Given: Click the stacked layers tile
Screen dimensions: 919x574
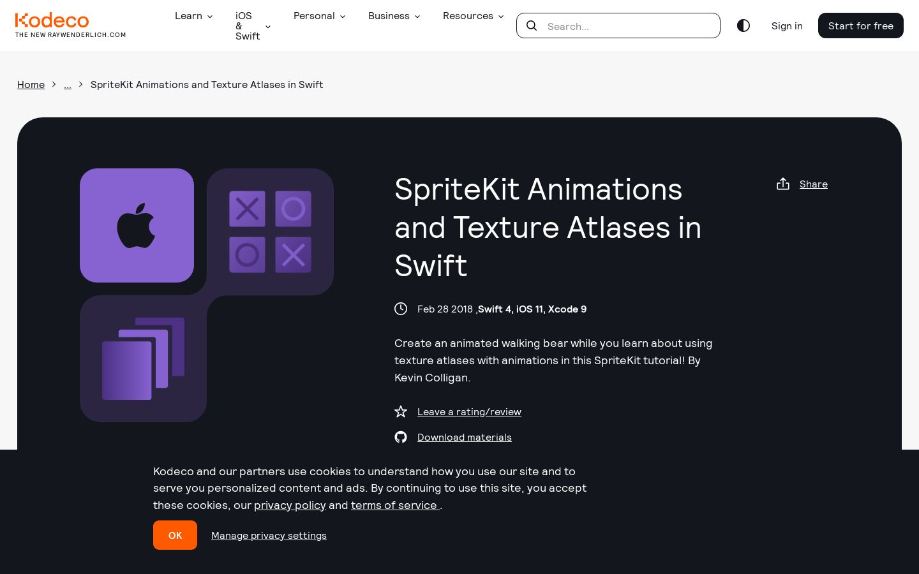Looking at the screenshot, I should point(143,358).
